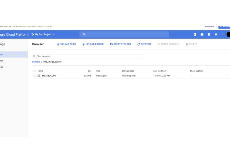Click the Type column header

pos(98,71)
